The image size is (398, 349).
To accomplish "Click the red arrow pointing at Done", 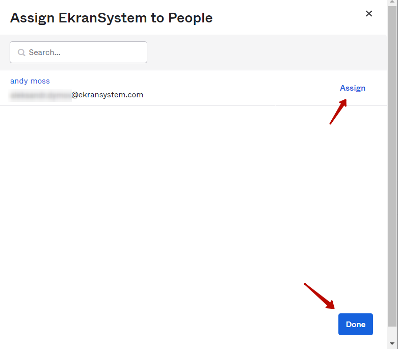I will pyautogui.click(x=320, y=296).
